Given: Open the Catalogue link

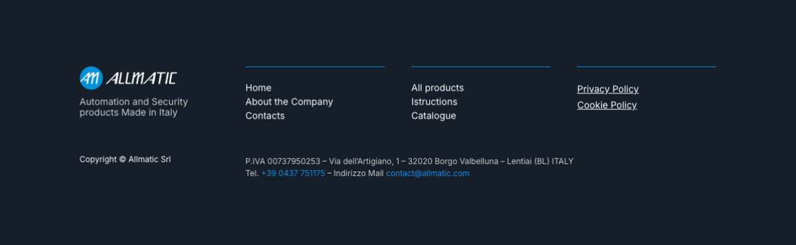Looking at the screenshot, I should (x=433, y=115).
